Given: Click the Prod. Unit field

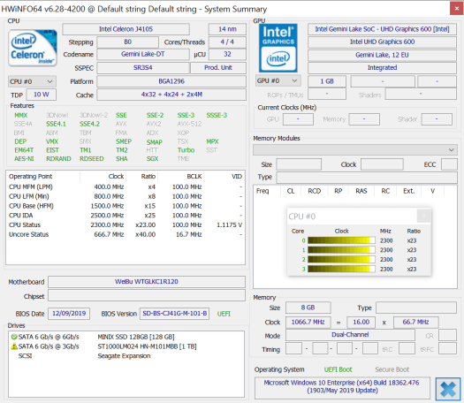Looking at the screenshot, I should click(x=218, y=68).
